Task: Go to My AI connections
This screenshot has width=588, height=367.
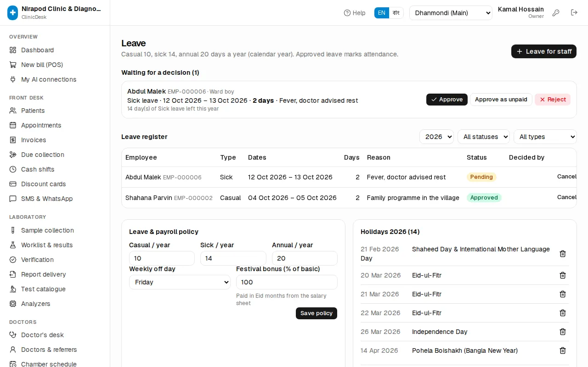Action: tap(55, 79)
